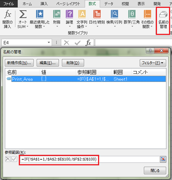The width and height of the screenshot is (172, 180).
Task: Open the 検索/行列 lookup functions icon
Action: click(x=114, y=14)
